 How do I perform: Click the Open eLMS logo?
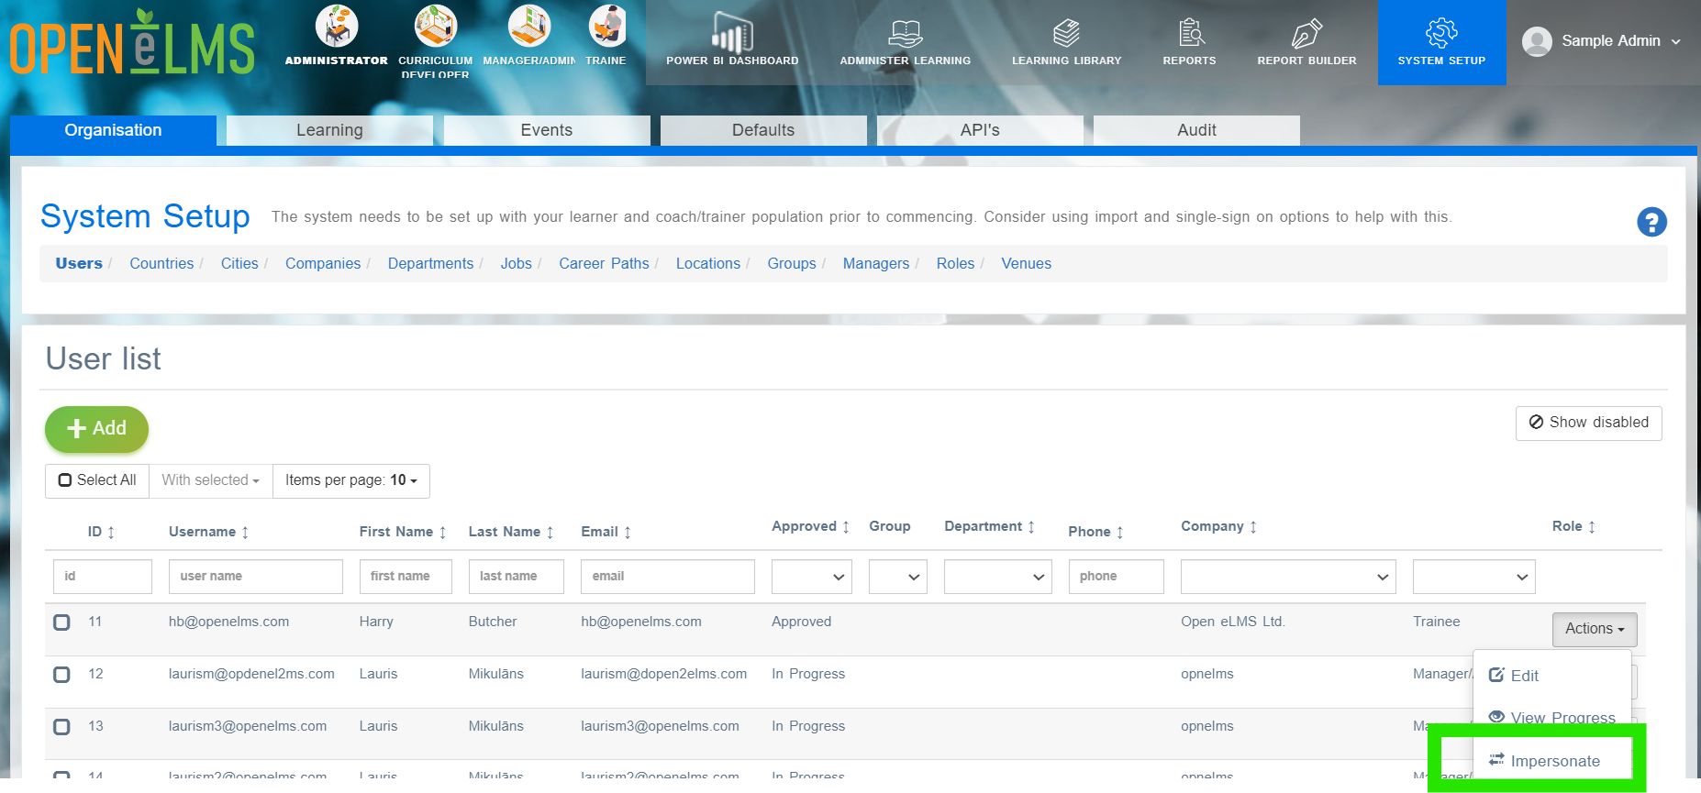tap(133, 43)
